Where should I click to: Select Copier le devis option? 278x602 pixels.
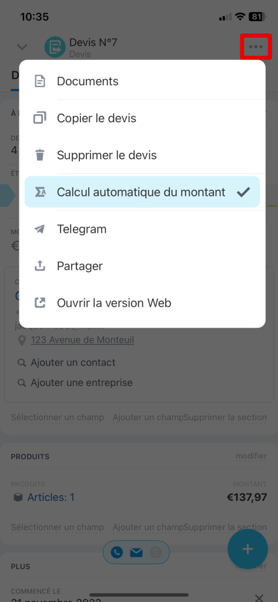point(142,118)
